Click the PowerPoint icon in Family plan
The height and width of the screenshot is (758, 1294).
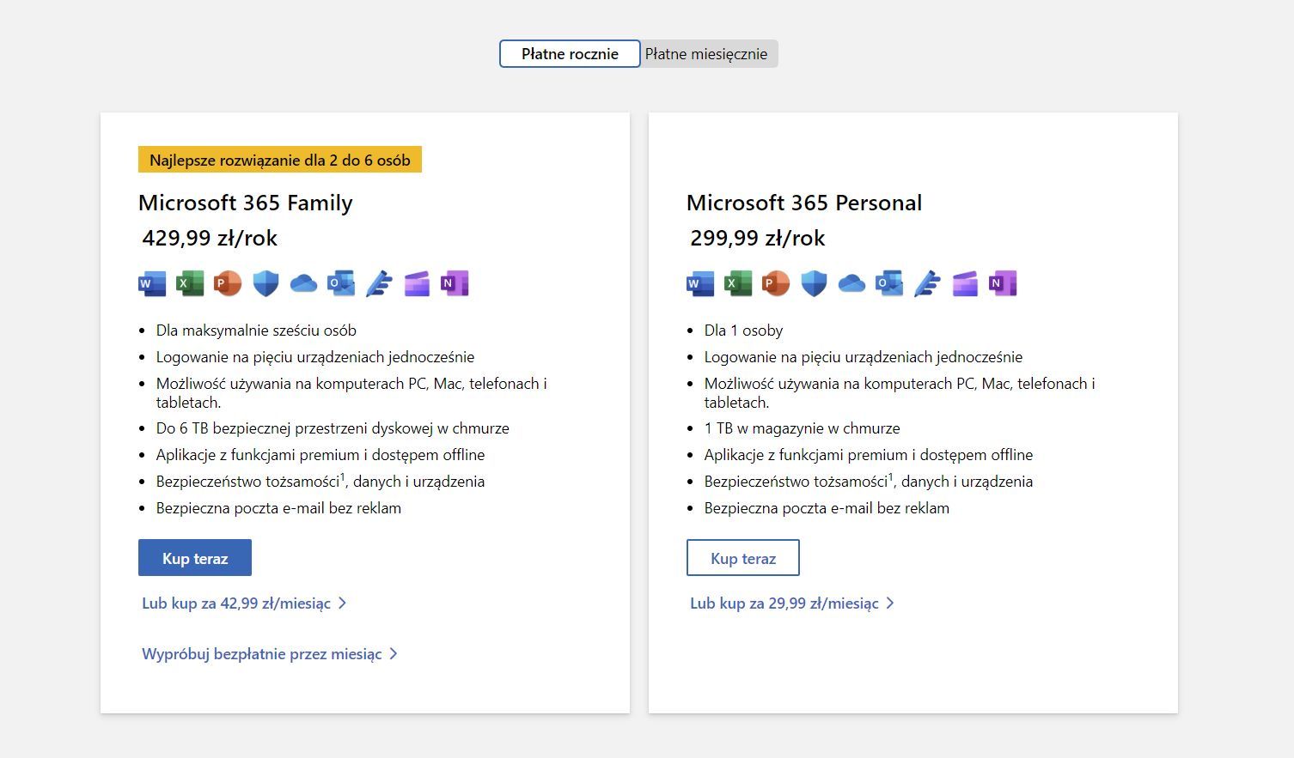228,283
